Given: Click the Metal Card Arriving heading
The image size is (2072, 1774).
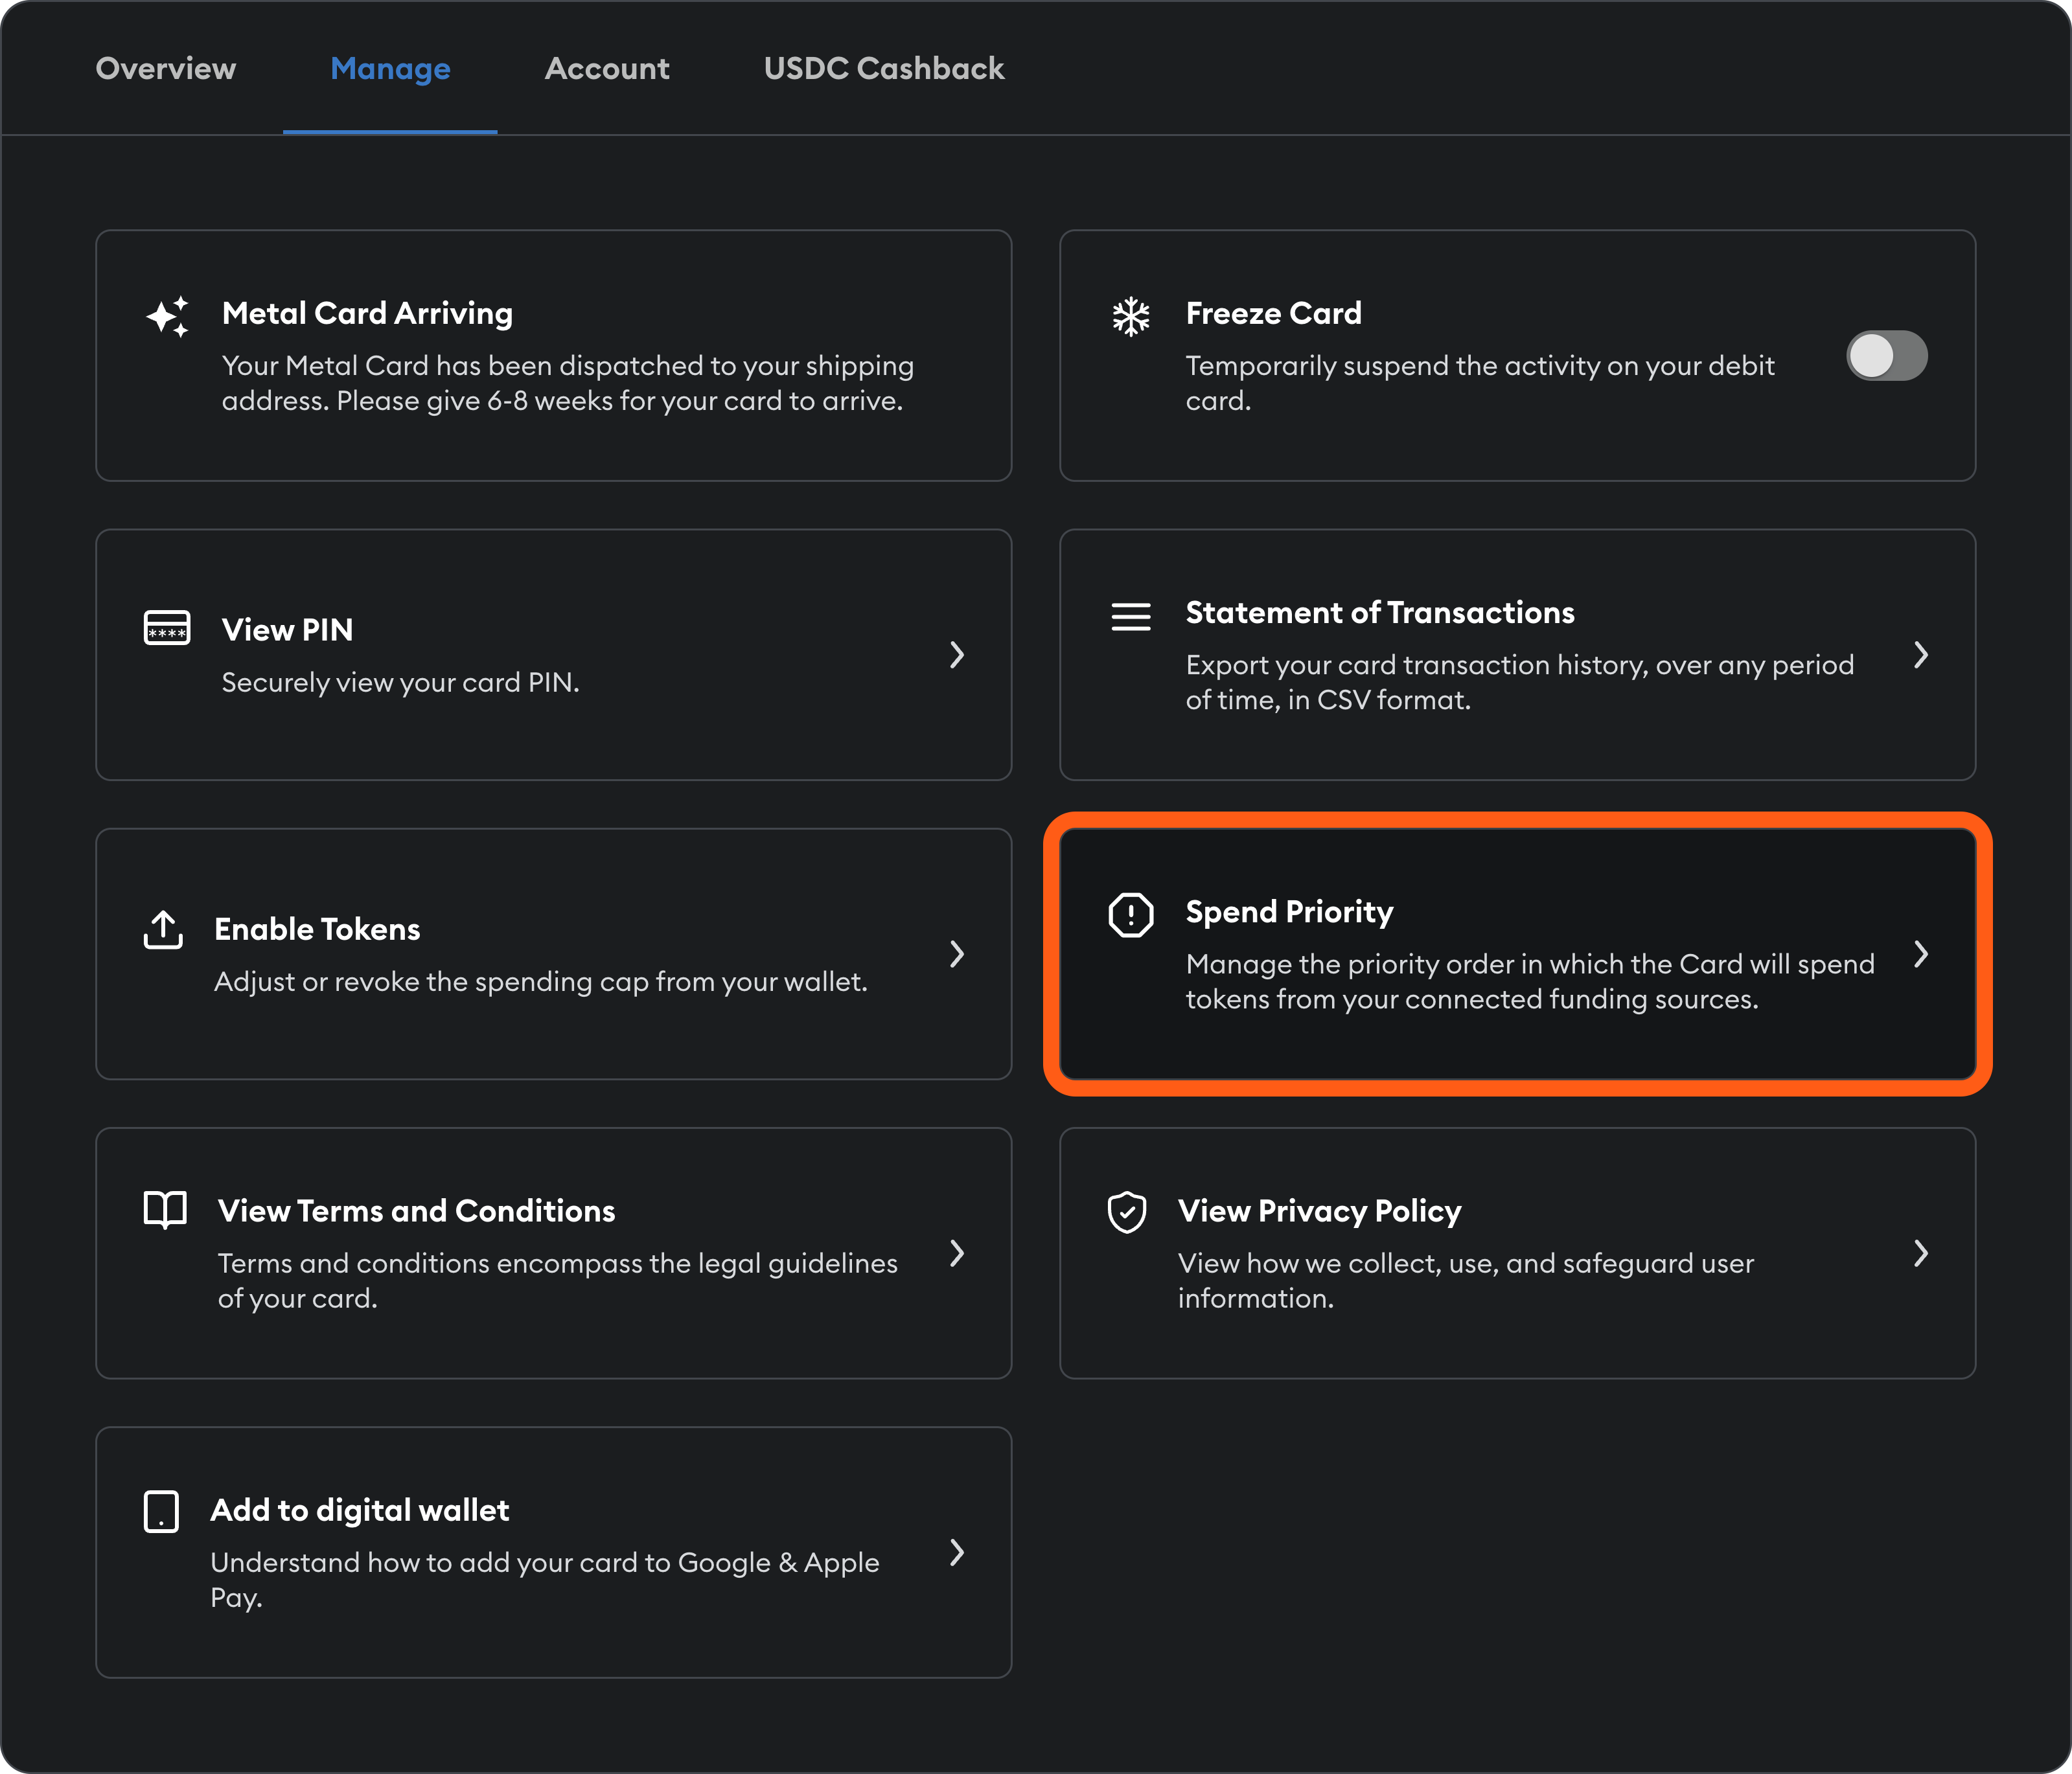Looking at the screenshot, I should click(x=367, y=314).
